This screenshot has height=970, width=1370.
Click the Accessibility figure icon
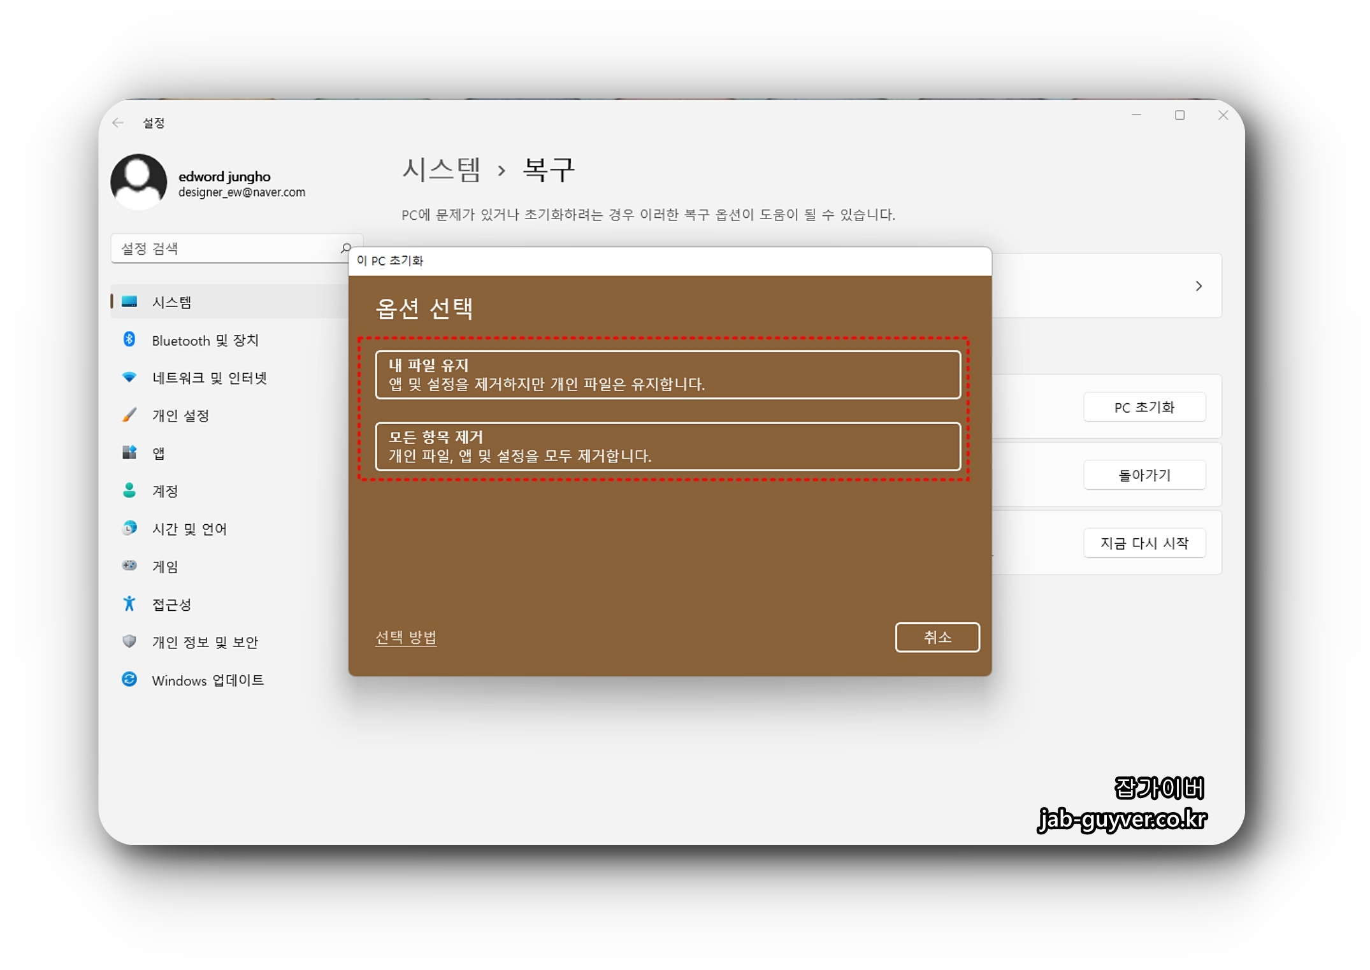click(x=129, y=603)
